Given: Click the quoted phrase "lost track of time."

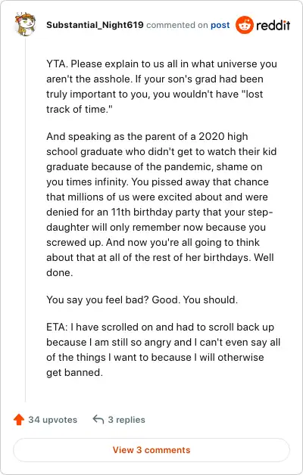Looking at the screenshot, I should pos(155,101).
